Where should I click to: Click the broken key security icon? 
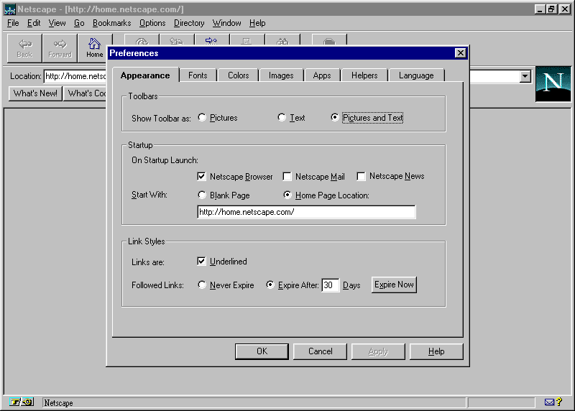click(22, 402)
